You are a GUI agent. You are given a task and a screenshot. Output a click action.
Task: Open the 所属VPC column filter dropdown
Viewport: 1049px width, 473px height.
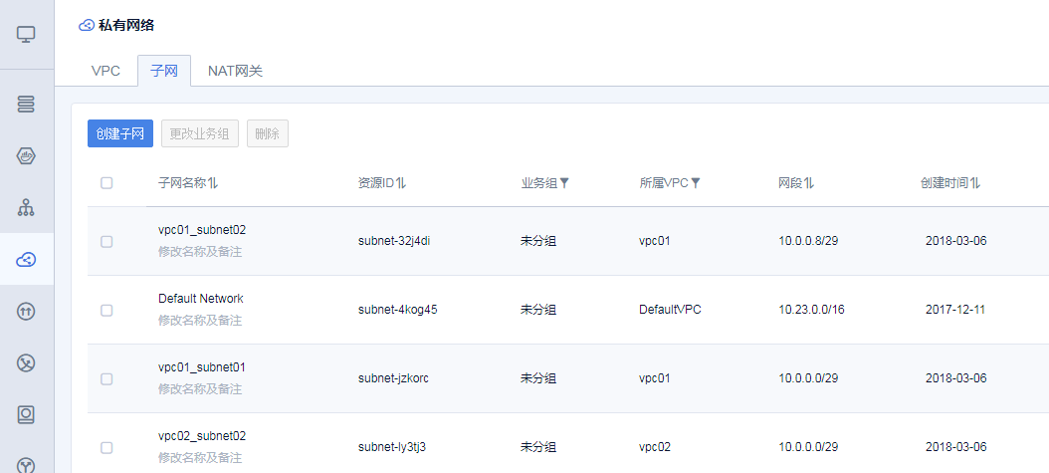696,183
